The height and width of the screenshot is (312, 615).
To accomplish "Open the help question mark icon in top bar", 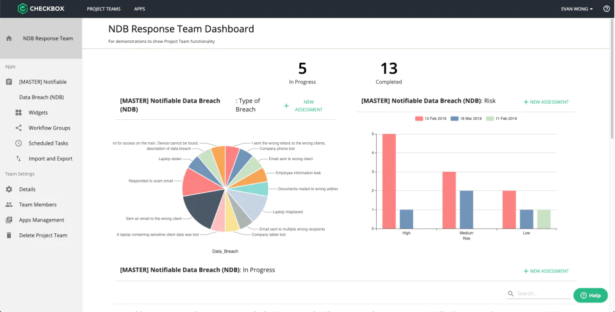I will (607, 8).
